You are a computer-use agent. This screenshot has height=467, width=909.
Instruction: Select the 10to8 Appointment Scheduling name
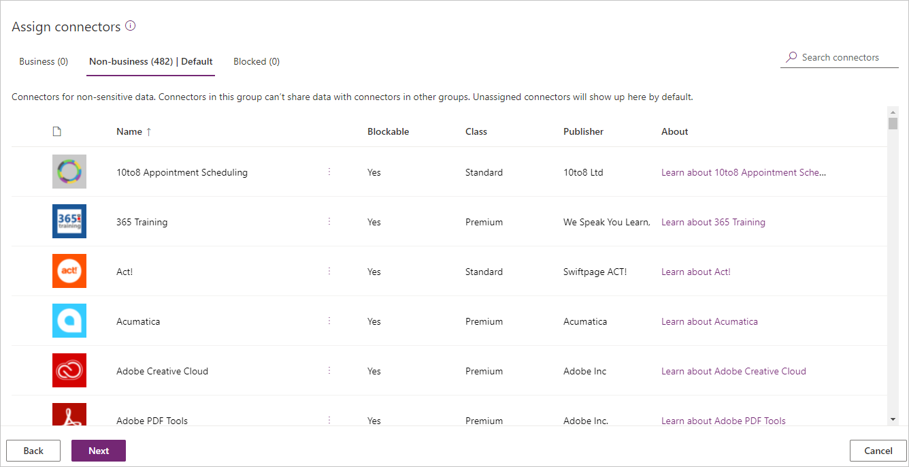tap(182, 172)
